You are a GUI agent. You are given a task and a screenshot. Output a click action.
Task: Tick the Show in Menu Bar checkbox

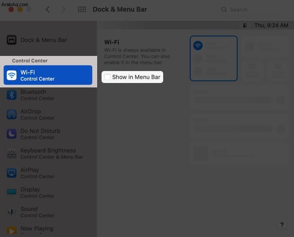tap(107, 77)
